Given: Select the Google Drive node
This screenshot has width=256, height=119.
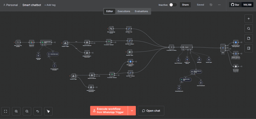Looking at the screenshot, I should pos(32,42).
